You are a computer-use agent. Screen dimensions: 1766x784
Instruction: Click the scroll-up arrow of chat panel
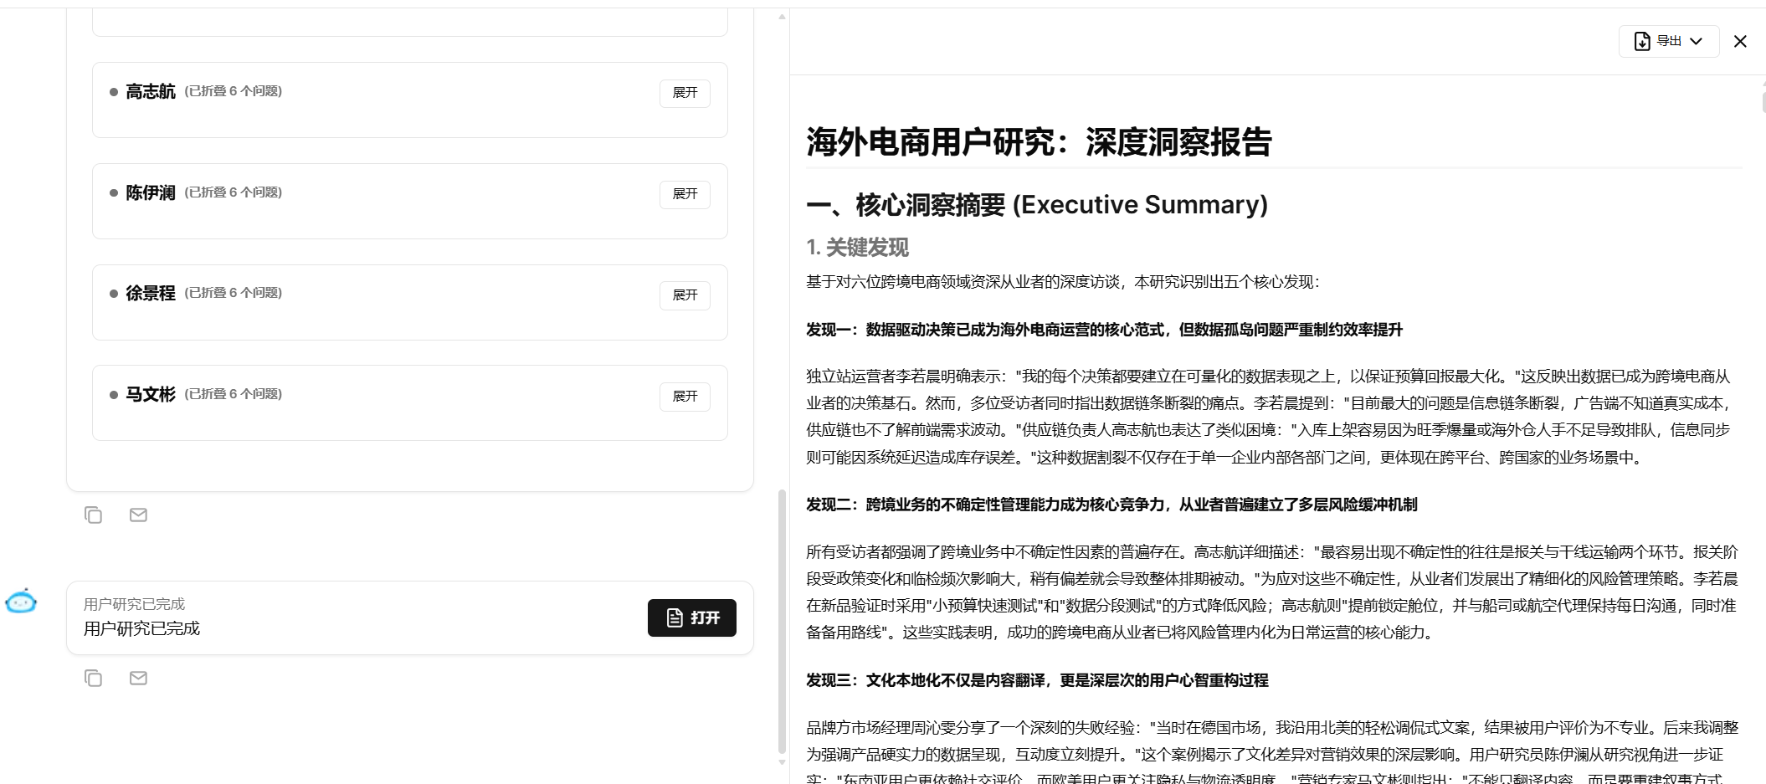pos(782,17)
